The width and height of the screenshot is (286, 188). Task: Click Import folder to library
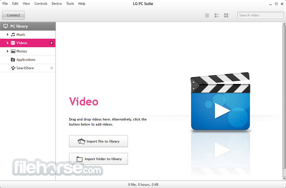98,159
